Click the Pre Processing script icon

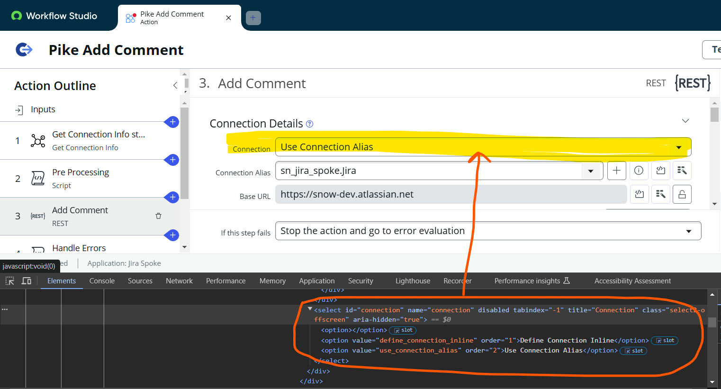tap(38, 178)
